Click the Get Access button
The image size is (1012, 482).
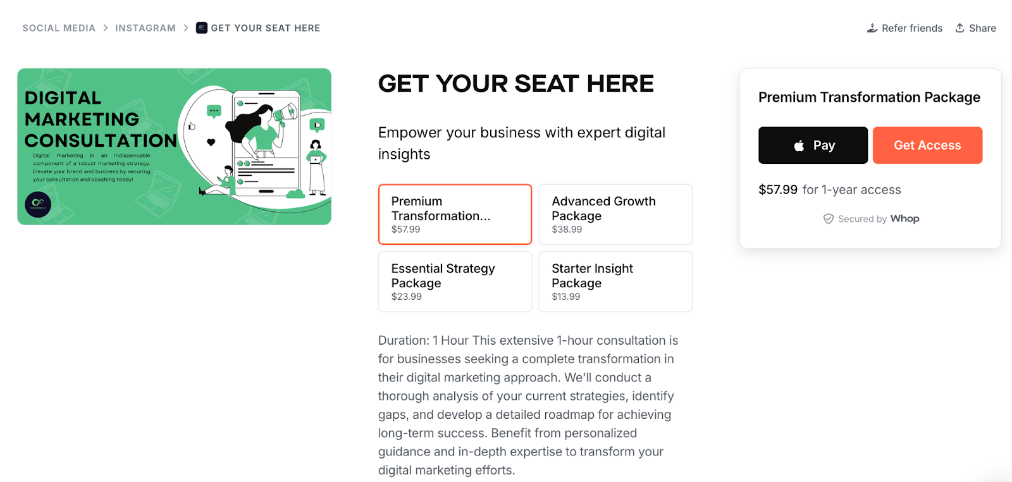pos(927,145)
